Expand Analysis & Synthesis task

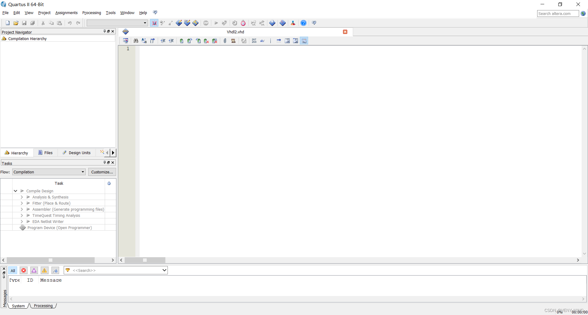[22, 197]
